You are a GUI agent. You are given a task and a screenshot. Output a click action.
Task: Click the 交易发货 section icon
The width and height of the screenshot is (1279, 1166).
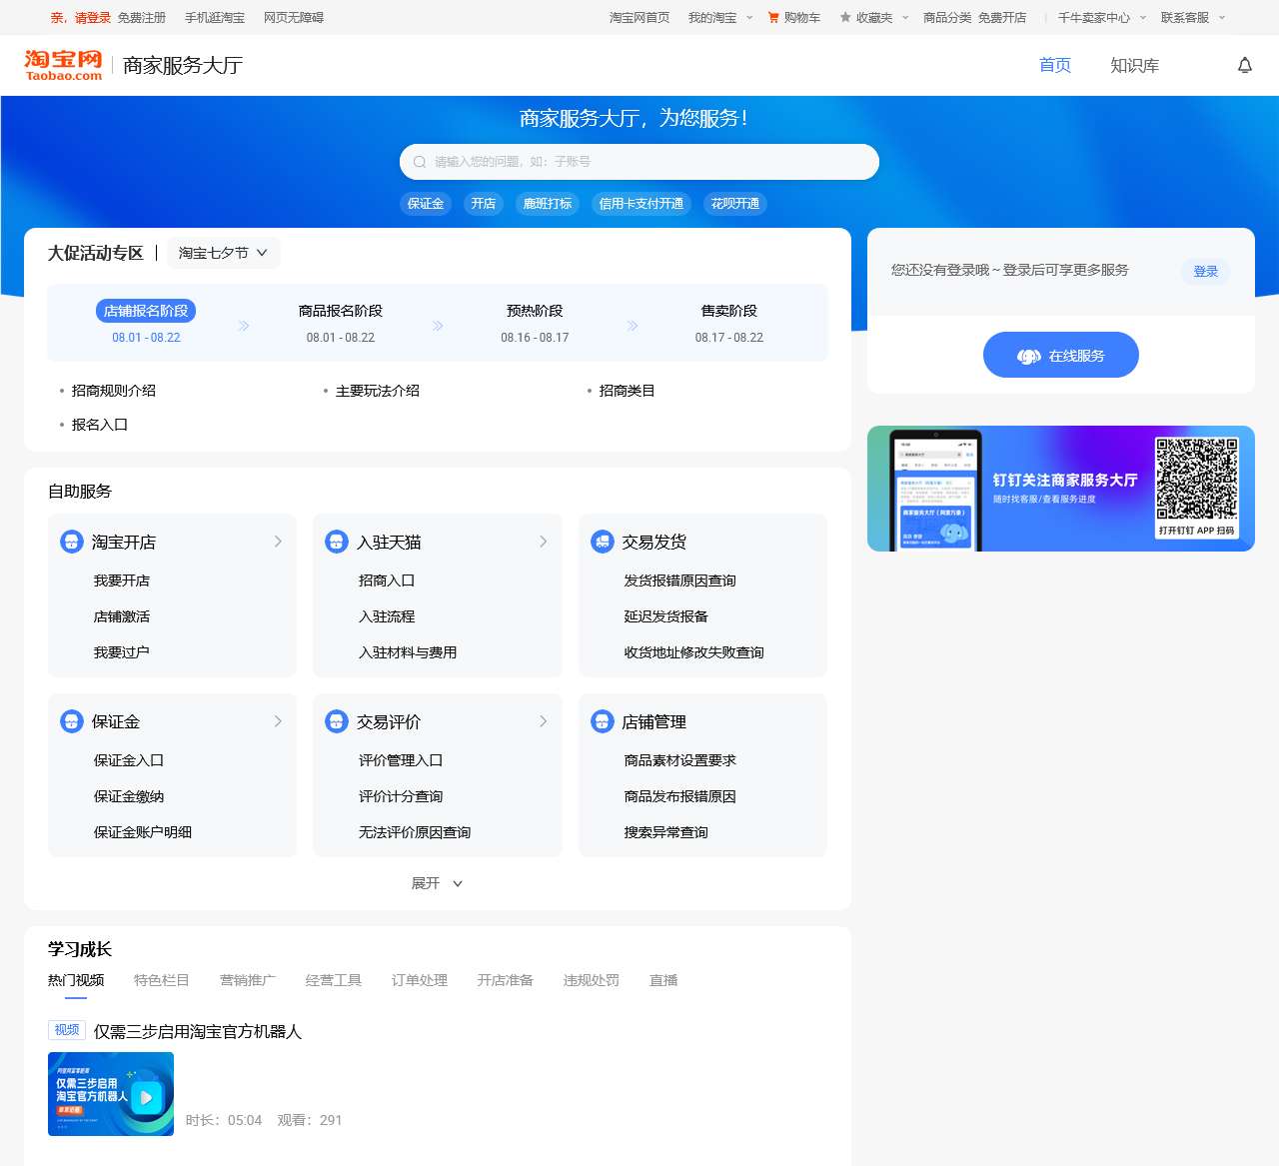pyautogui.click(x=603, y=542)
